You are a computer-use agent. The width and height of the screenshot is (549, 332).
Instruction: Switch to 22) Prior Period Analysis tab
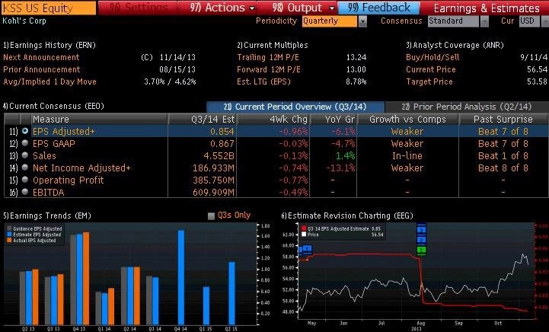click(x=466, y=107)
